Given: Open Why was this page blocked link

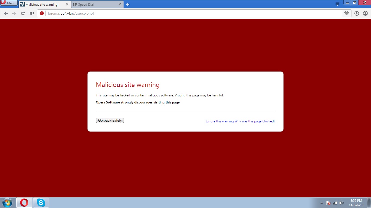Looking at the screenshot, I should (x=255, y=121).
